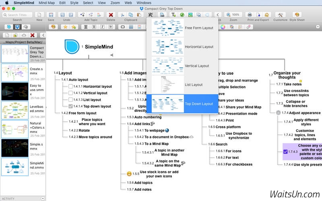Click the 'Take notes' topic
Screen dimensions: 322x201
click(293, 84)
